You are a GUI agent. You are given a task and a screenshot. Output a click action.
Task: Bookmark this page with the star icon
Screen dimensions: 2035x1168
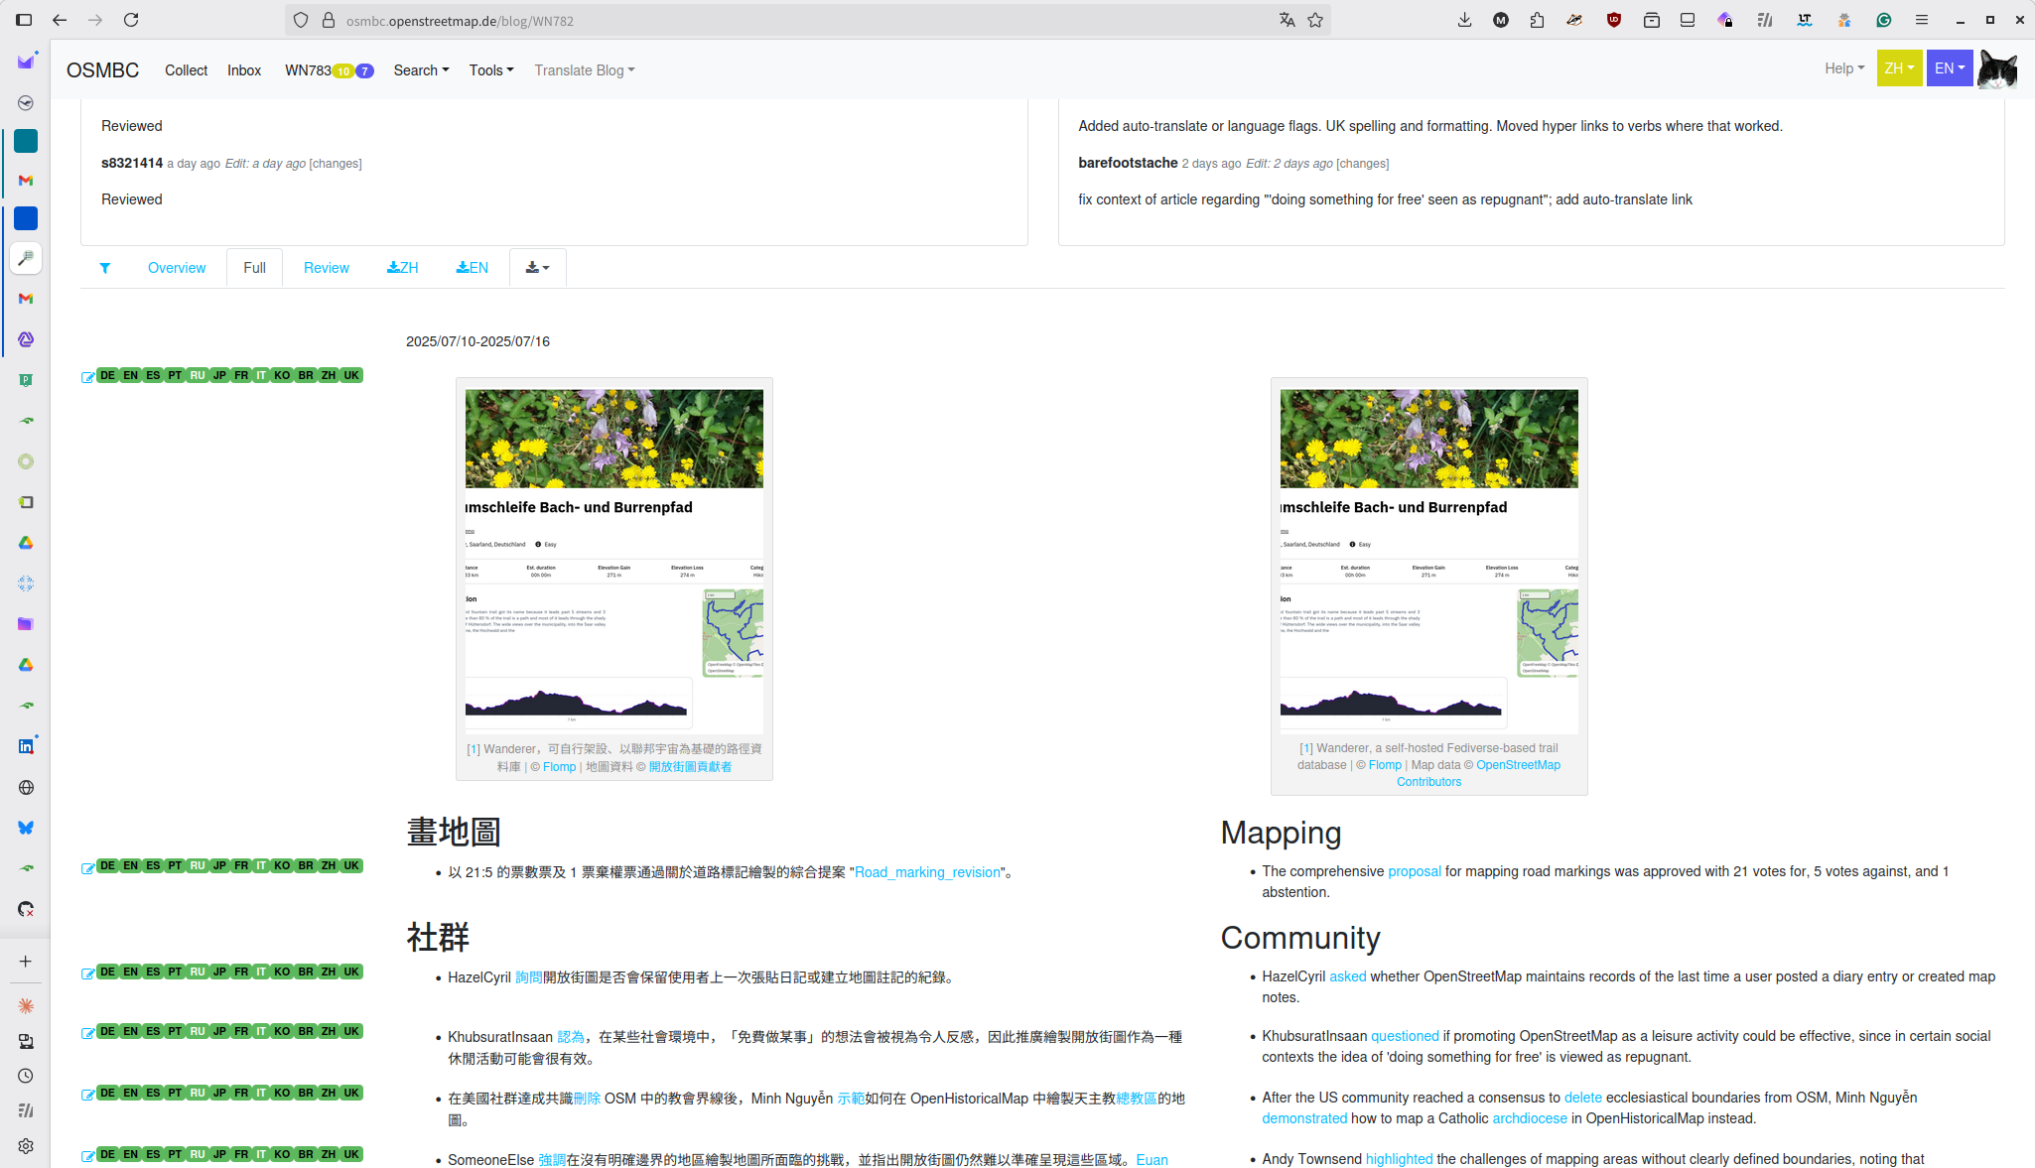[1315, 20]
